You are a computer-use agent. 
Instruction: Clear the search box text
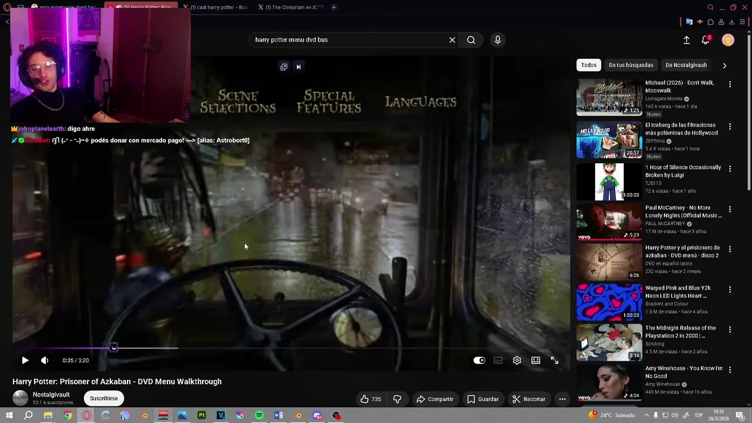pyautogui.click(x=452, y=40)
